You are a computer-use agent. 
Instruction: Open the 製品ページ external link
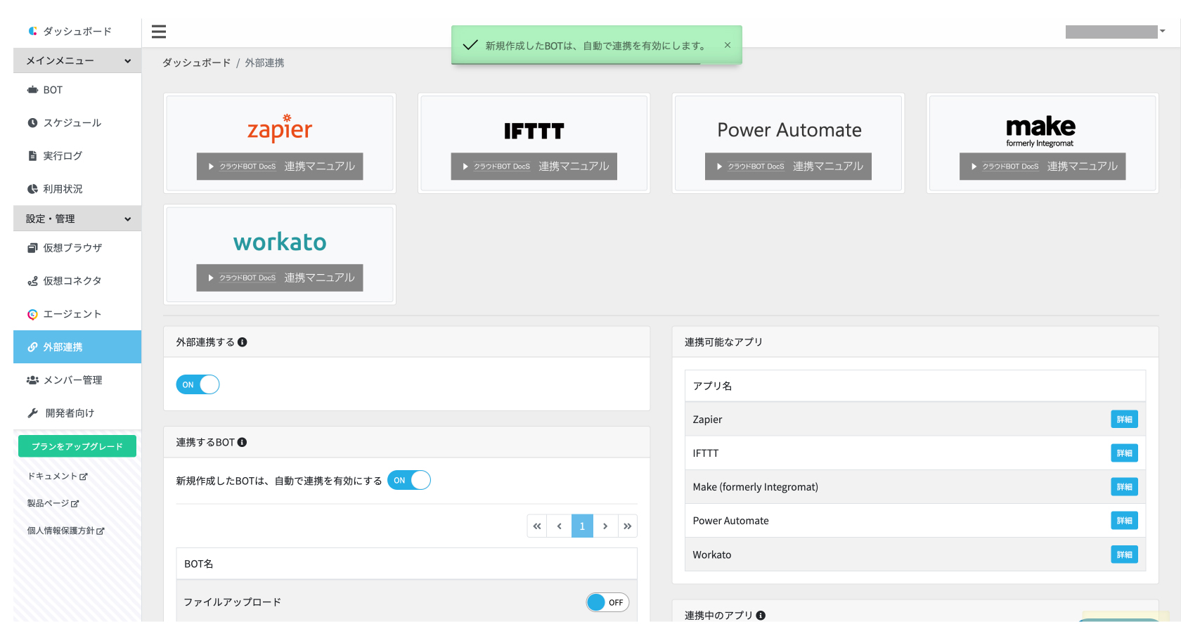[x=53, y=503]
